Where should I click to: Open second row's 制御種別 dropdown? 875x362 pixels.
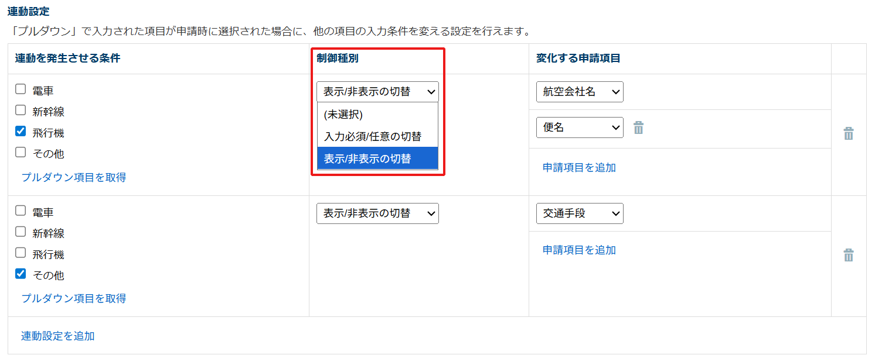[377, 213]
